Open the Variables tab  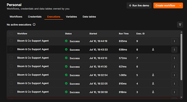[71, 17]
